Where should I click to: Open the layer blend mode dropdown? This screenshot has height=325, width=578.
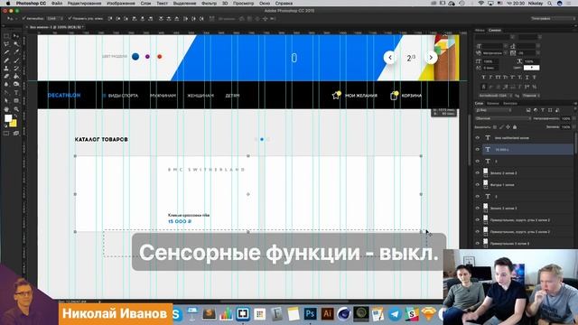(503, 118)
